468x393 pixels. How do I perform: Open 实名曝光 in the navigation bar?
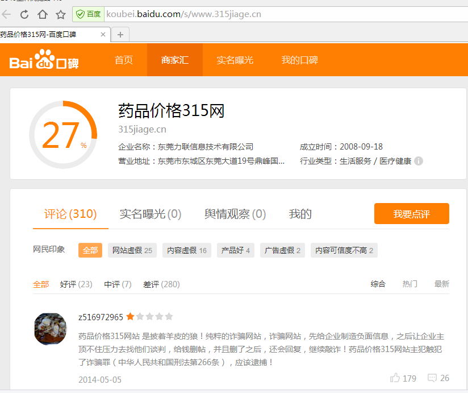pos(235,60)
